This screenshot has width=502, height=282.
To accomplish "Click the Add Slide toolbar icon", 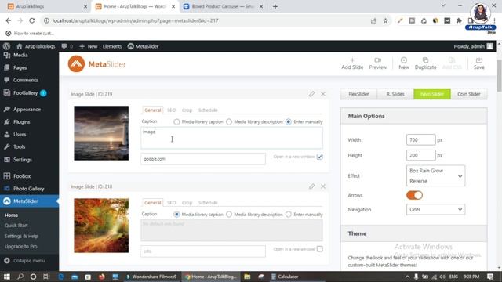I will tap(352, 63).
